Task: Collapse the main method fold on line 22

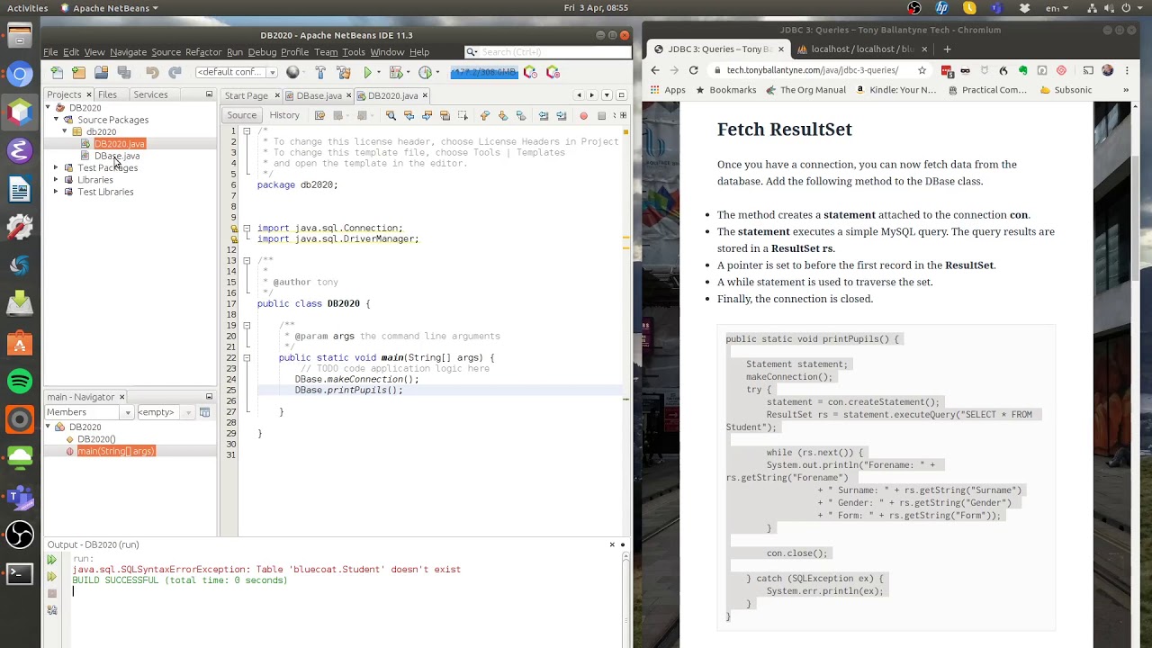Action: (x=247, y=357)
